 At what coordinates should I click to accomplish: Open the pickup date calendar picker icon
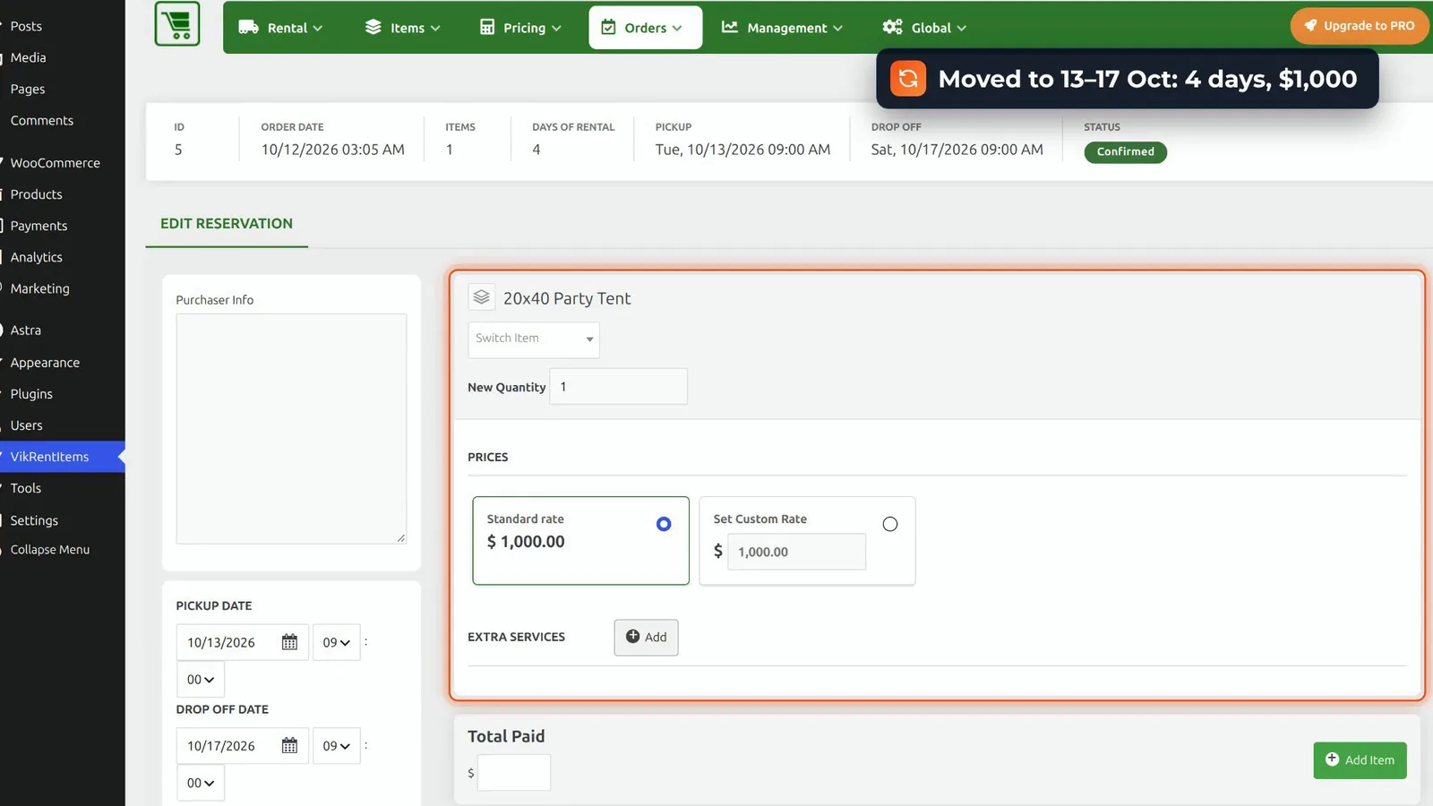pos(289,642)
